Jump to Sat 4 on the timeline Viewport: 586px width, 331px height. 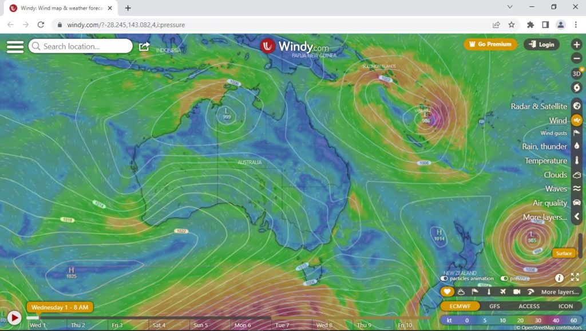[x=159, y=325]
